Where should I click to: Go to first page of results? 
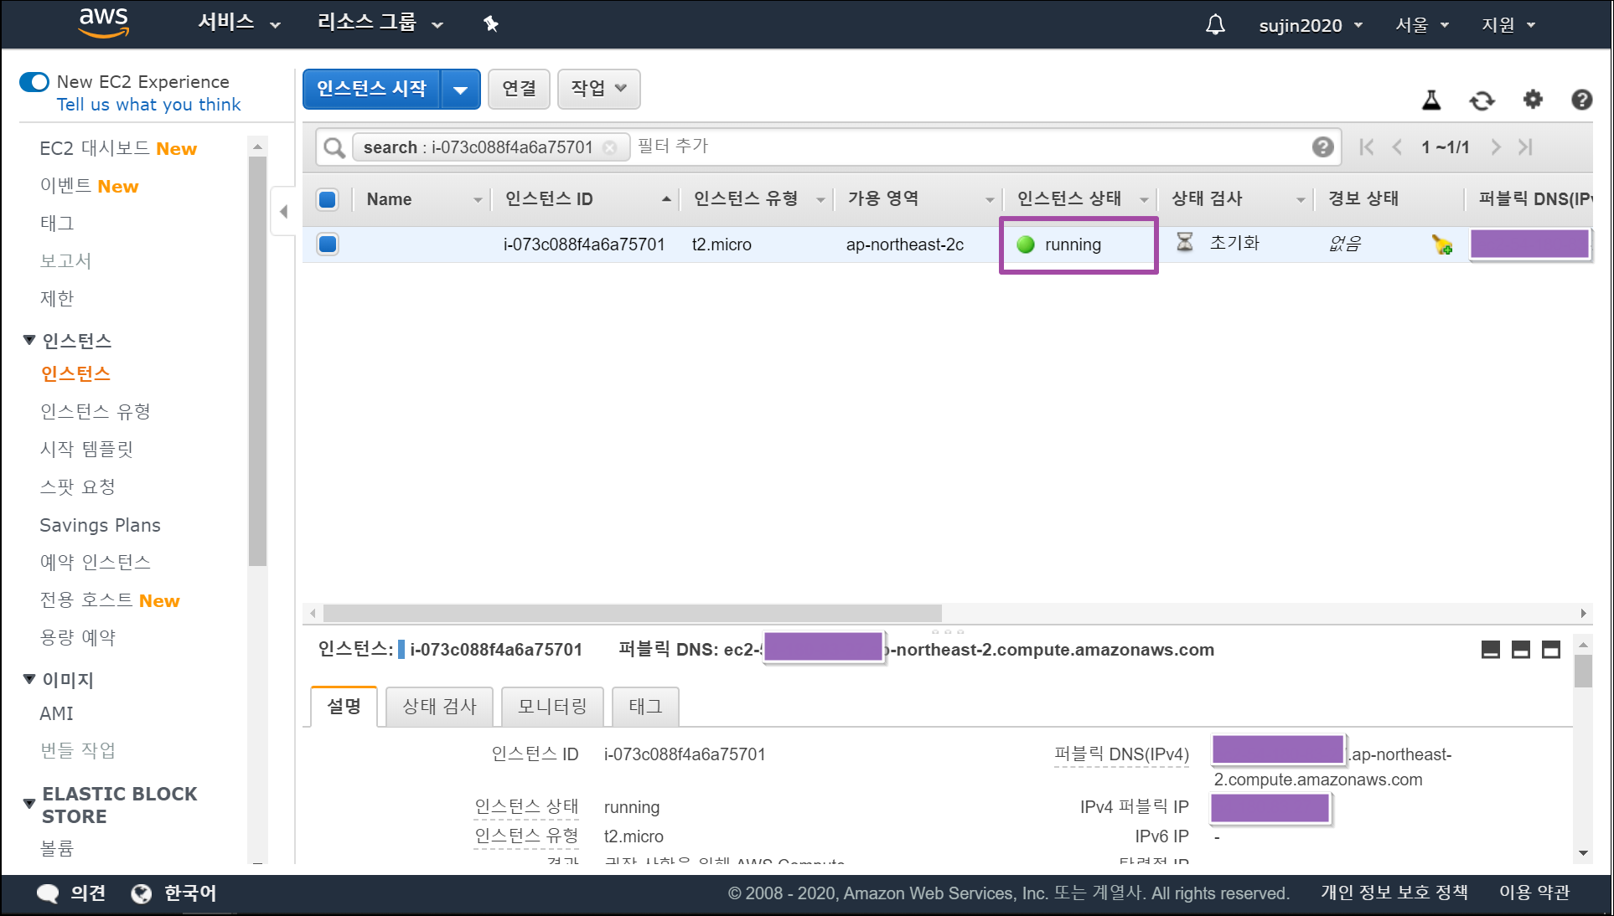click(1367, 147)
